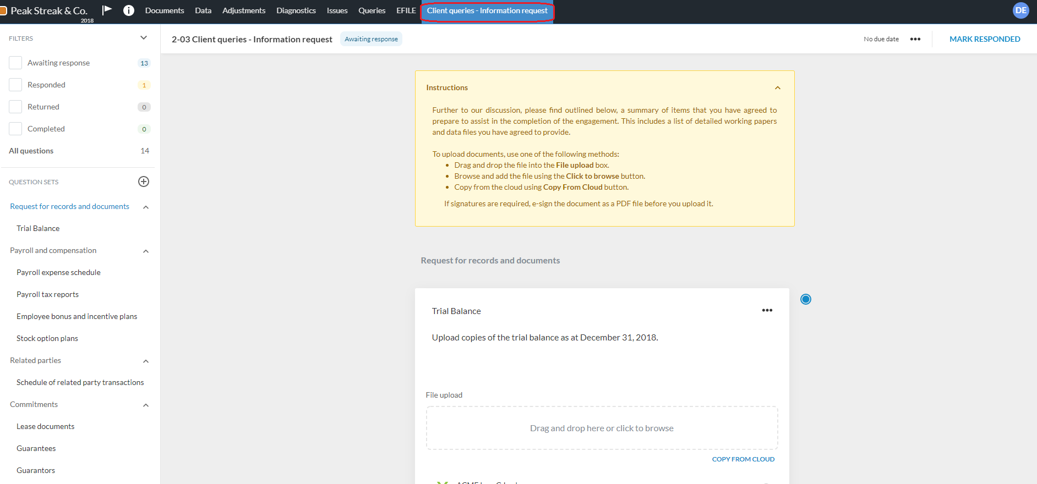Click the Peak Streak & Co. logo icon

coord(3,11)
